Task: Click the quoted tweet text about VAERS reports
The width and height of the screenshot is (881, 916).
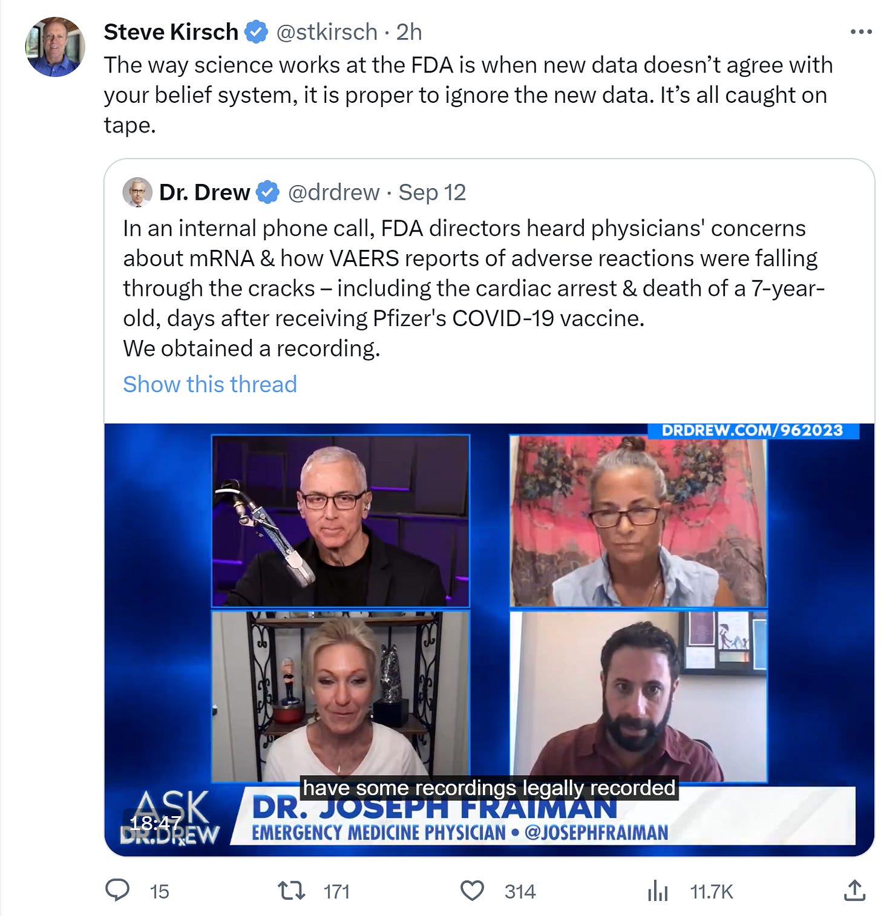Action: (474, 288)
